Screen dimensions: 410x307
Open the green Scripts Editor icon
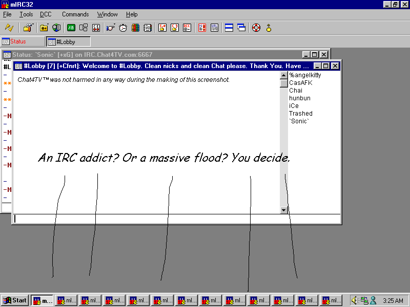point(71,28)
